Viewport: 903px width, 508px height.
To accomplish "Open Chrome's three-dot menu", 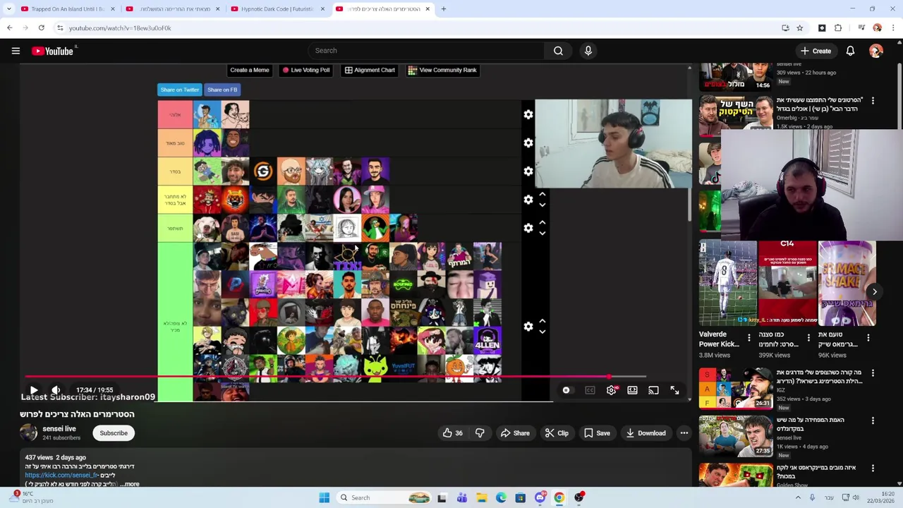I will coord(893,28).
